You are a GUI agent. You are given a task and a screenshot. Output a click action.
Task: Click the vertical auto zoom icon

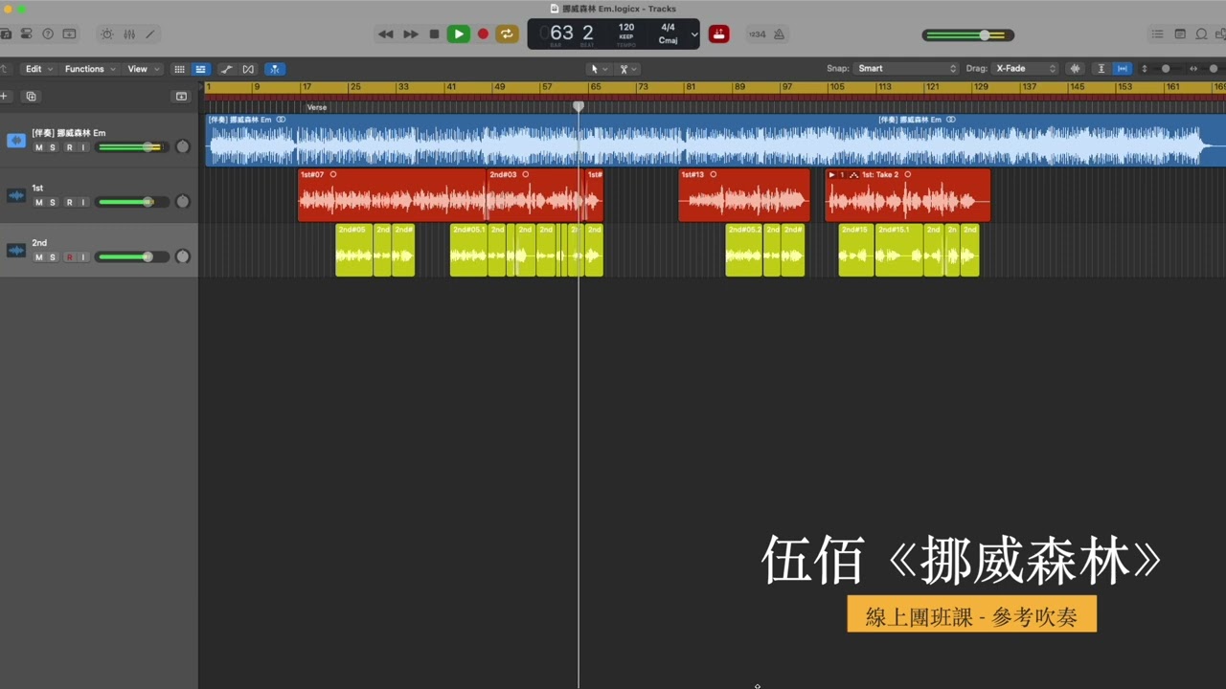click(1101, 69)
